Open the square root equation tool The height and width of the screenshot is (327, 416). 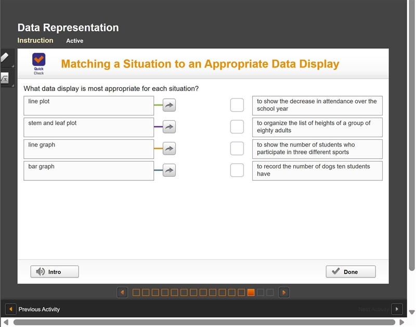5,79
